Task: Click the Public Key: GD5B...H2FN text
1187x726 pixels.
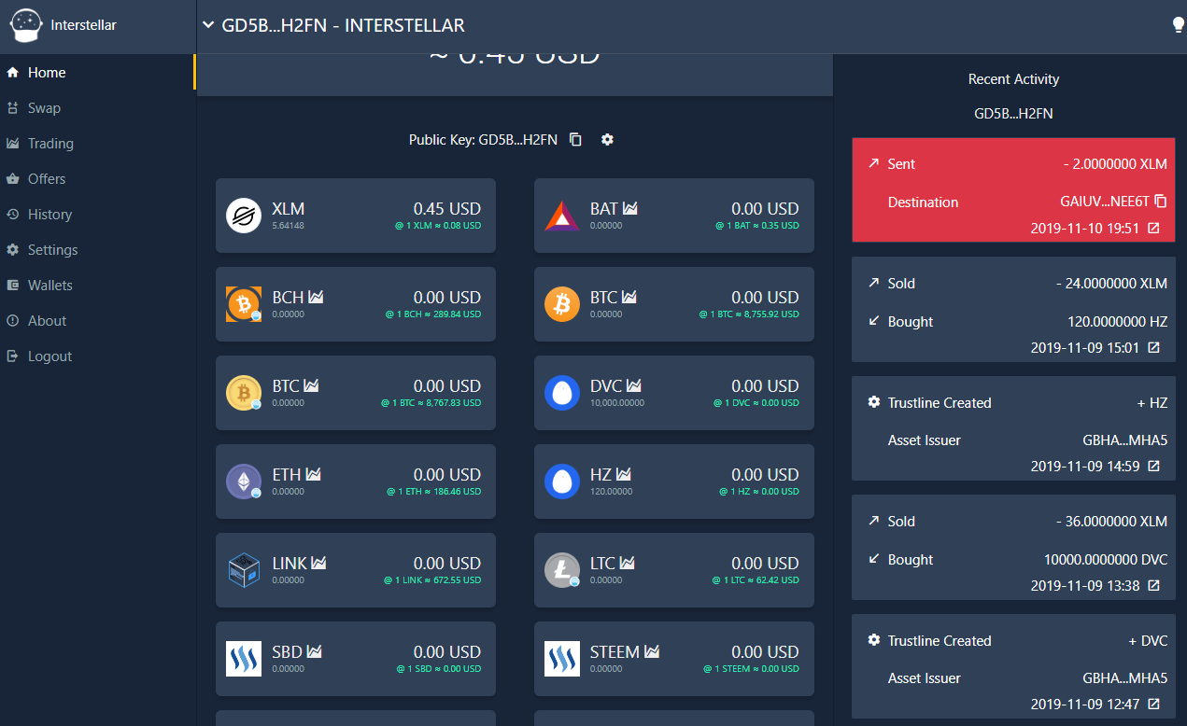Action: [483, 140]
